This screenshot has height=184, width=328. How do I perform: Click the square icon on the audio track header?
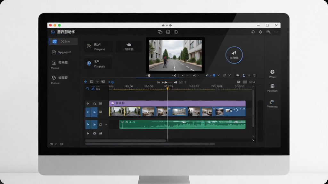(101, 125)
